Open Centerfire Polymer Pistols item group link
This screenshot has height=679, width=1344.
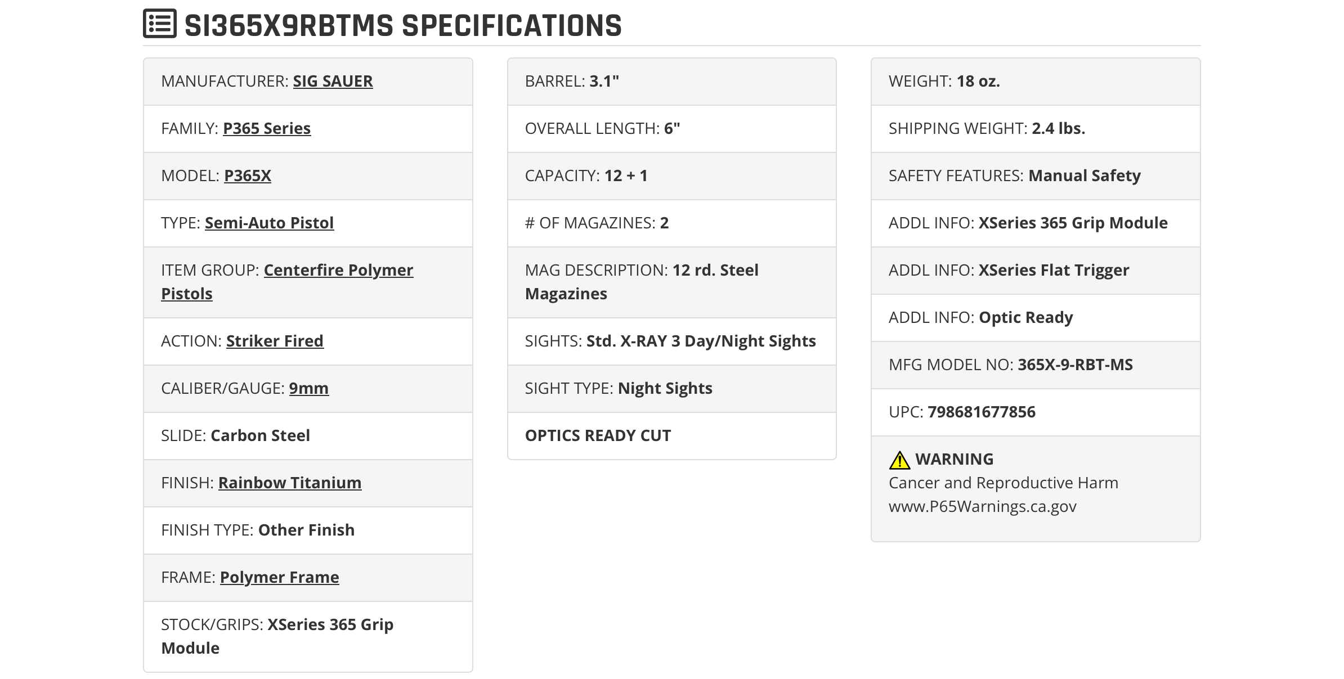pos(287,282)
